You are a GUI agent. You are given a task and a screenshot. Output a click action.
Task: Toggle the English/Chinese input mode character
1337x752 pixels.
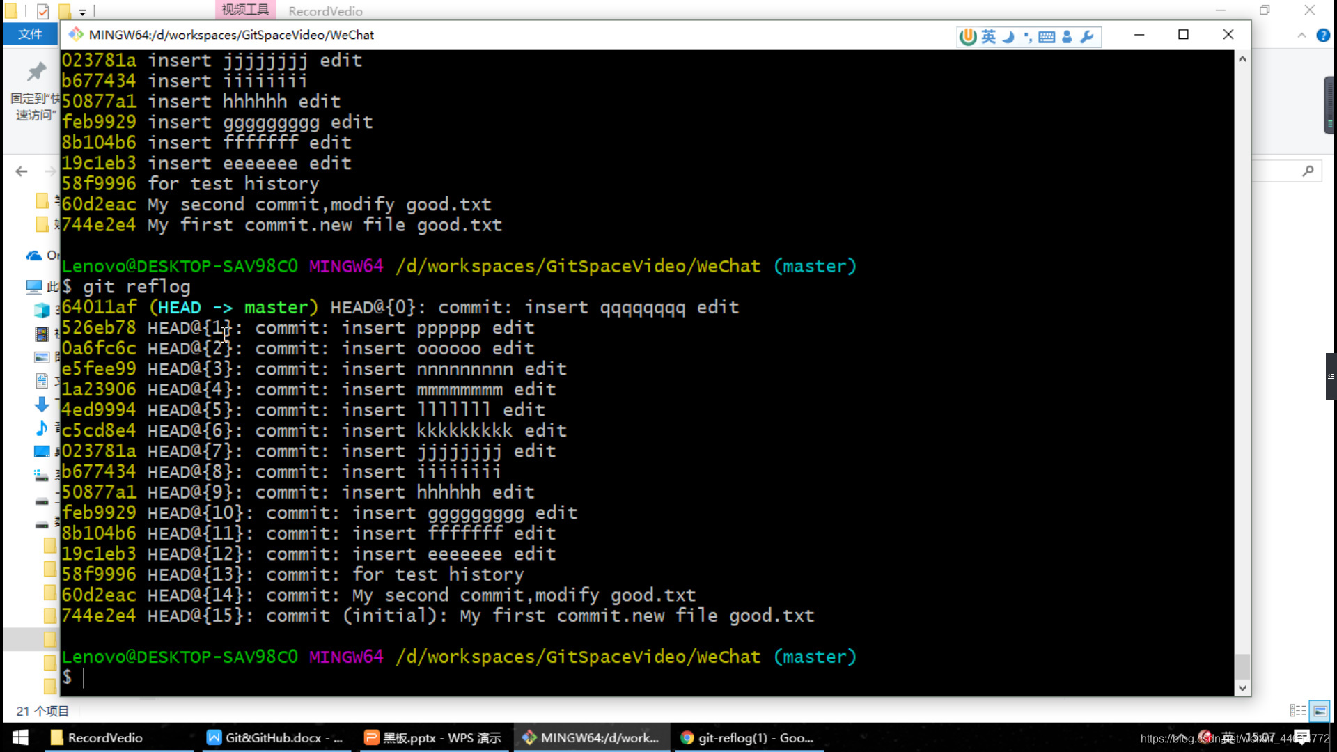coord(989,36)
